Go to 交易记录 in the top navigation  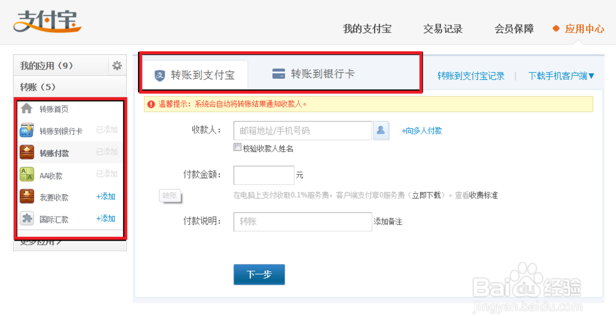[443, 29]
